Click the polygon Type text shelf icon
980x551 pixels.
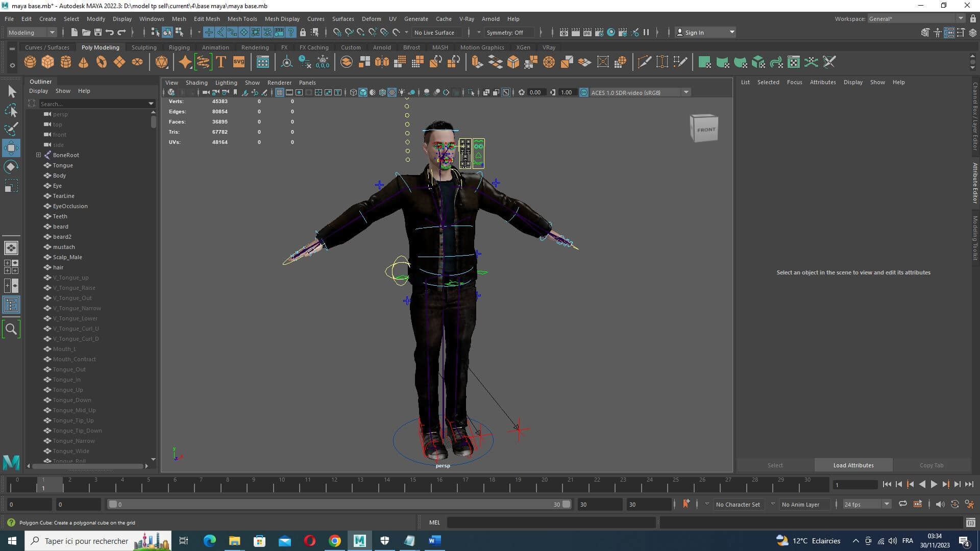221,62
